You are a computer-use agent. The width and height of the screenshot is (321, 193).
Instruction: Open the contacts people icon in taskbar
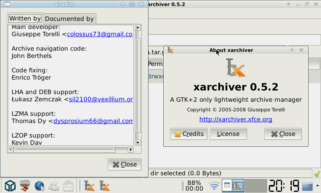pos(54,186)
